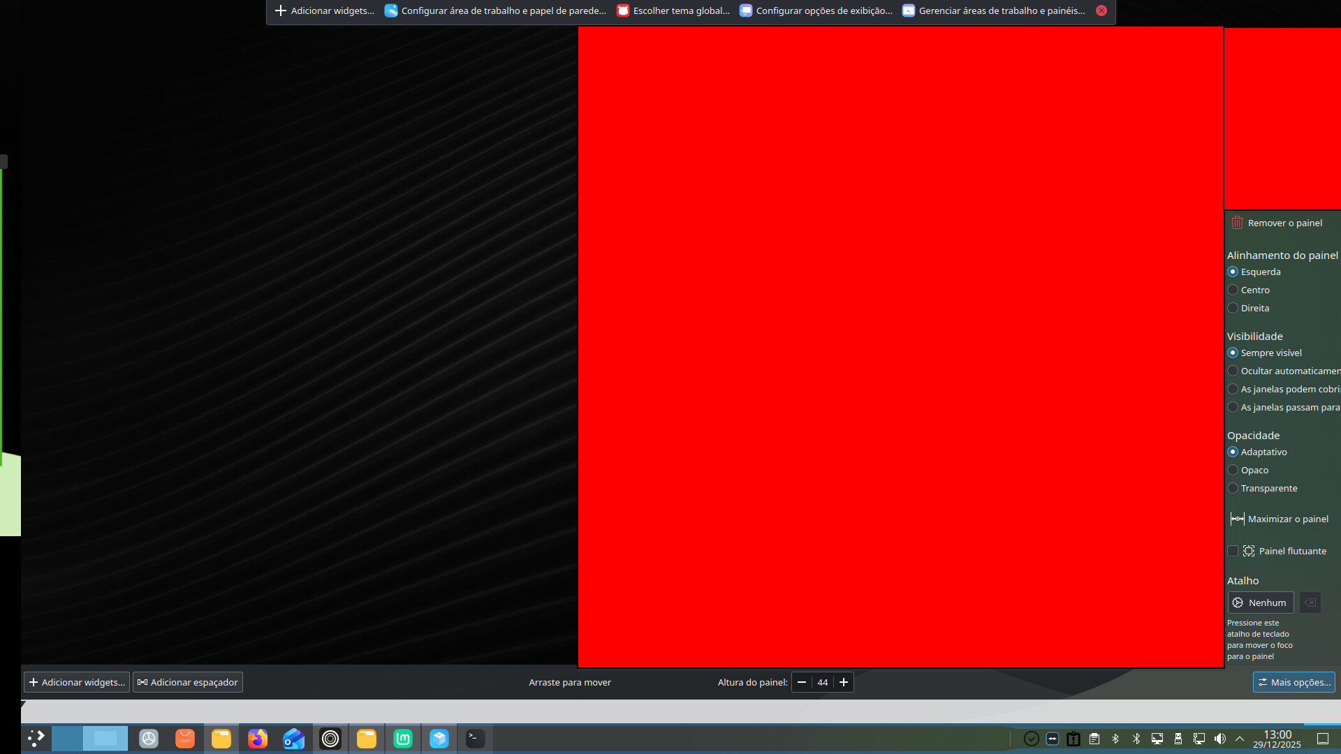Open the Linux Mint app icon
1341x754 pixels.
(x=403, y=739)
